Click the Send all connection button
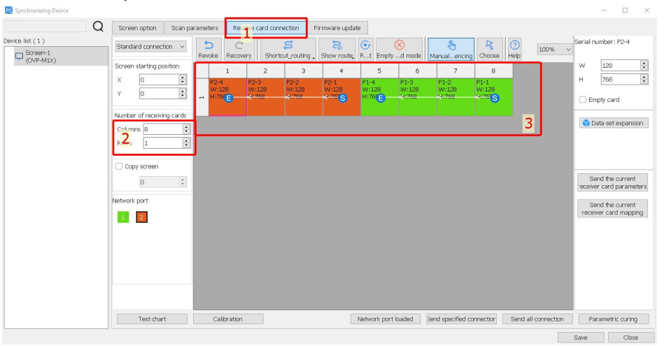 point(537,319)
